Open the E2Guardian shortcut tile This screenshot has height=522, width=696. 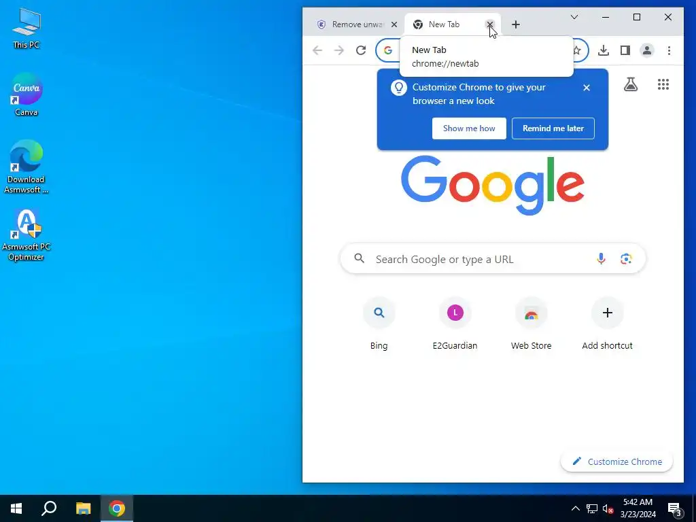point(455,324)
